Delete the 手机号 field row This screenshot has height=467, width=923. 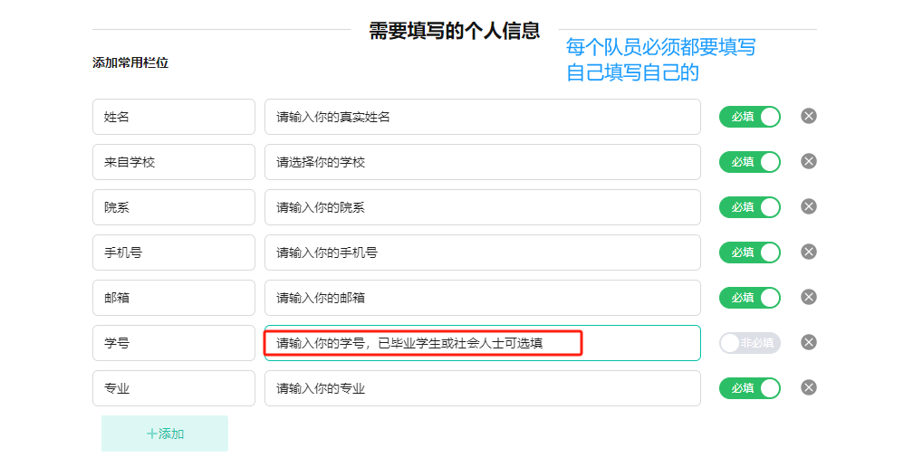809,252
